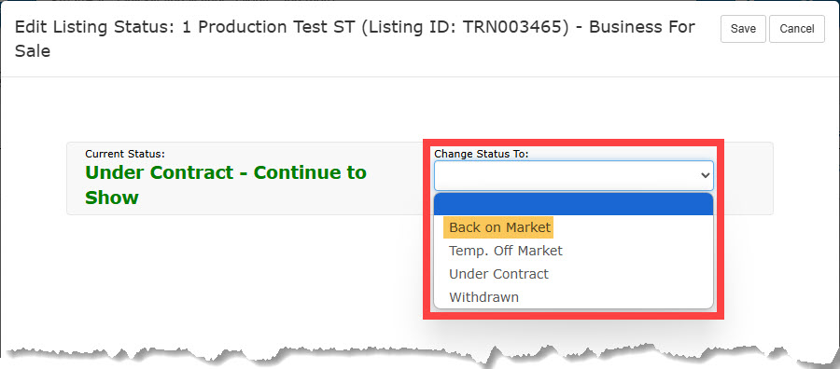Select the blank highlighted option

pos(574,204)
